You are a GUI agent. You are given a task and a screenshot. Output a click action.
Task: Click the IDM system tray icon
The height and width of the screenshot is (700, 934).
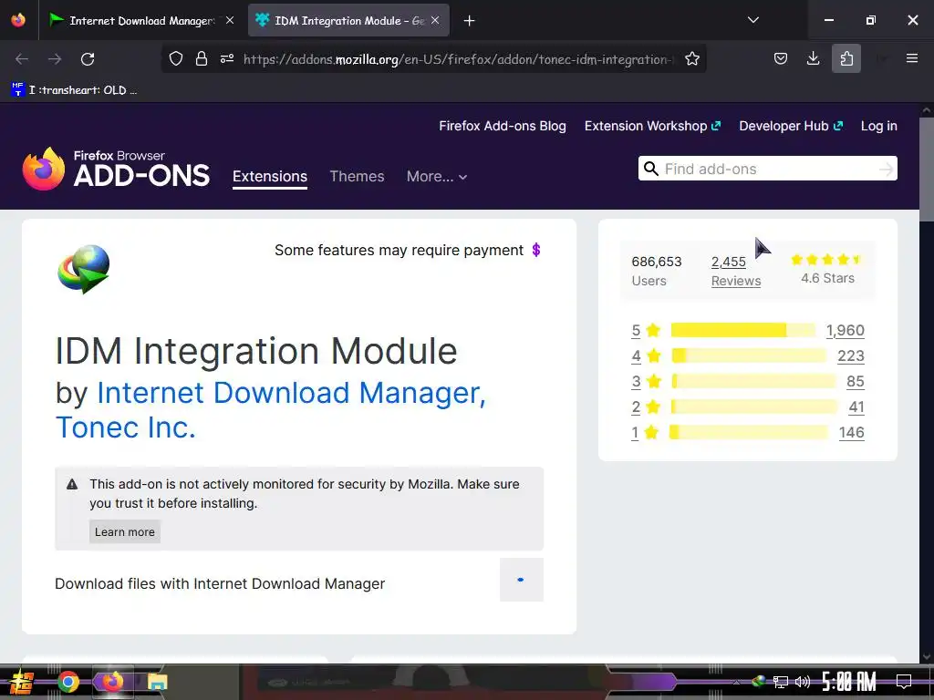[x=759, y=682]
